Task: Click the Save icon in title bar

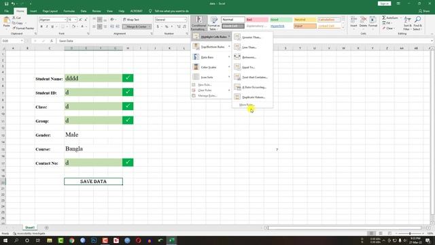Action: click(6, 4)
